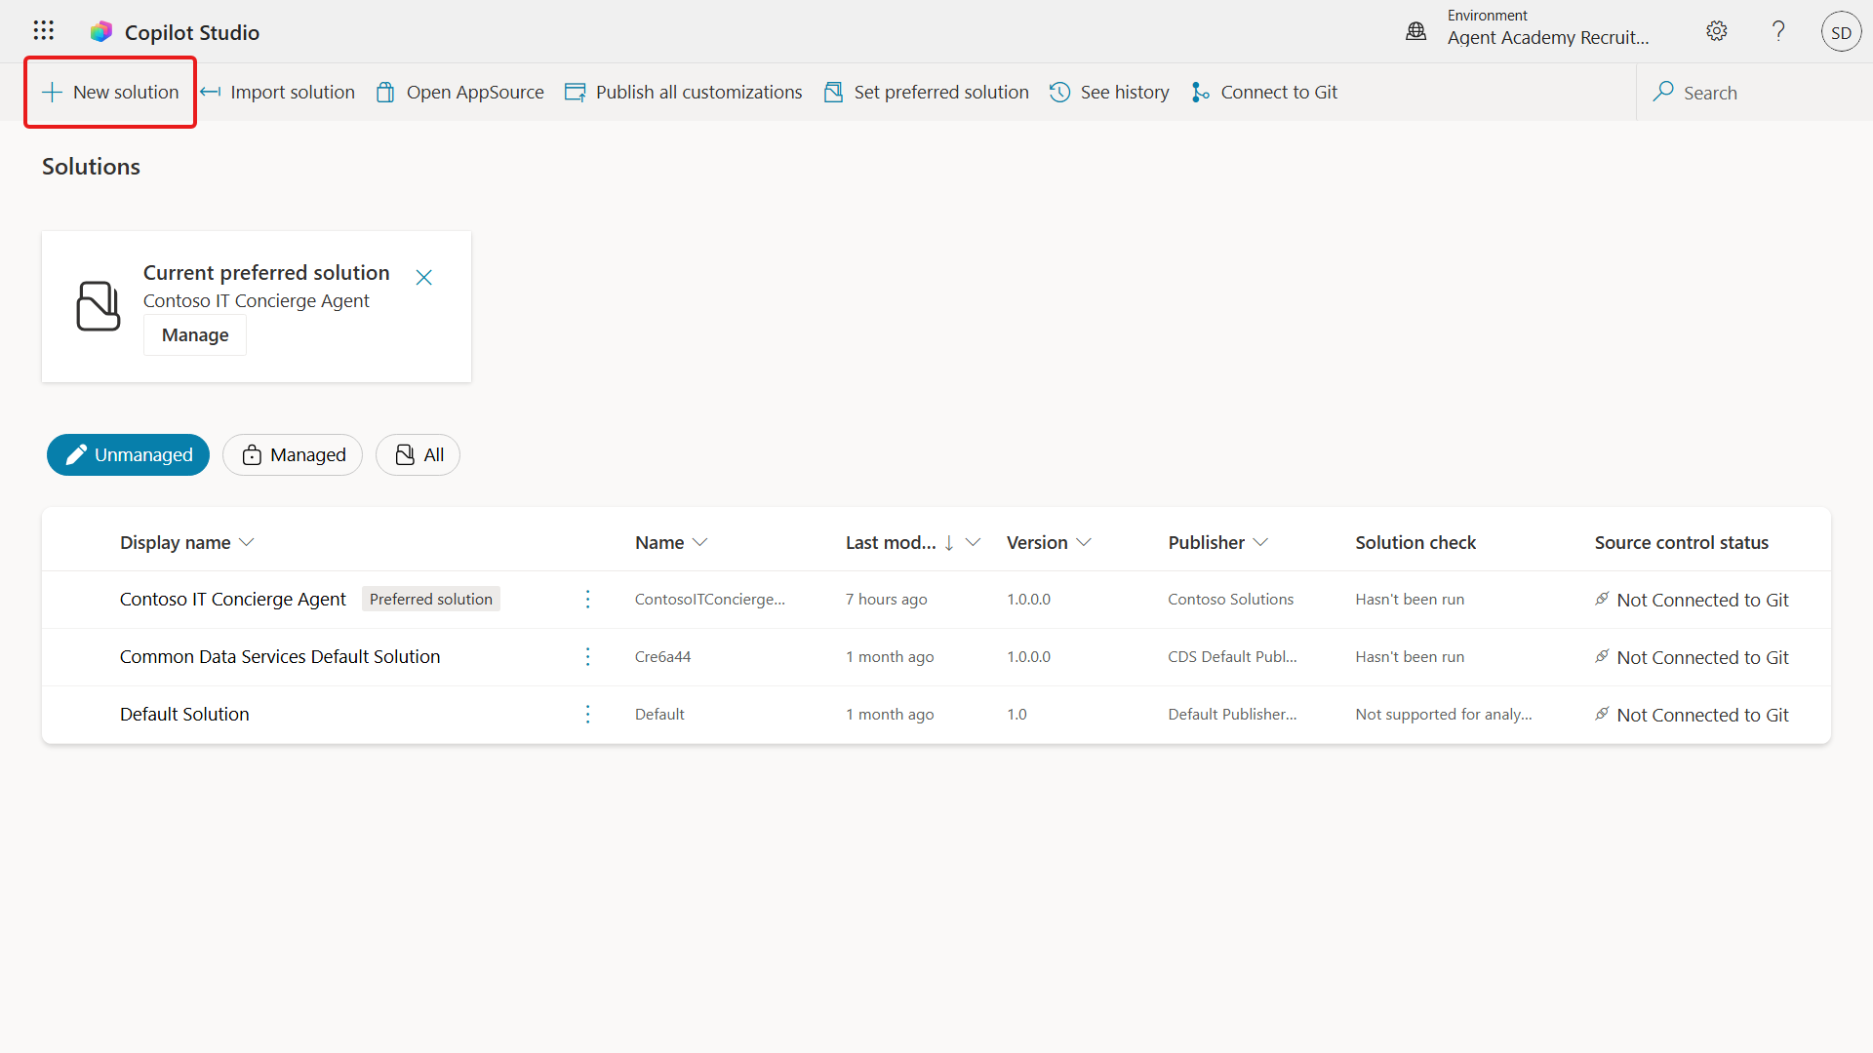Expand the Version column dropdown

pyautogui.click(x=1084, y=542)
